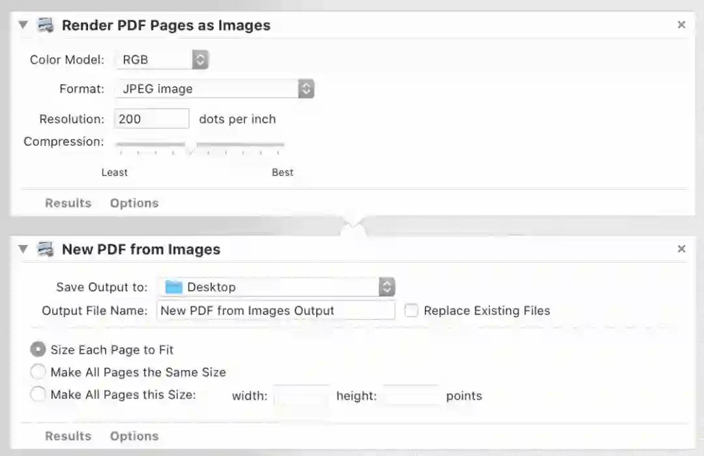Click the Resolution dots per inch field
This screenshot has width=704, height=456.
(x=152, y=119)
